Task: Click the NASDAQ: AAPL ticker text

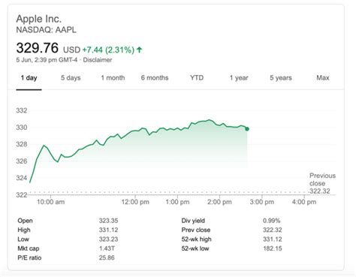Action: (x=47, y=30)
